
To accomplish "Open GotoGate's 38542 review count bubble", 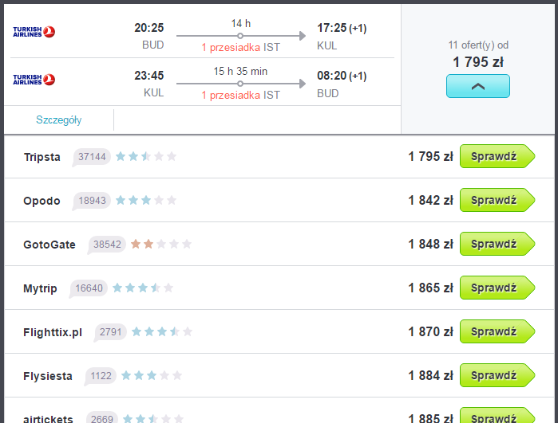I will click(x=107, y=245).
